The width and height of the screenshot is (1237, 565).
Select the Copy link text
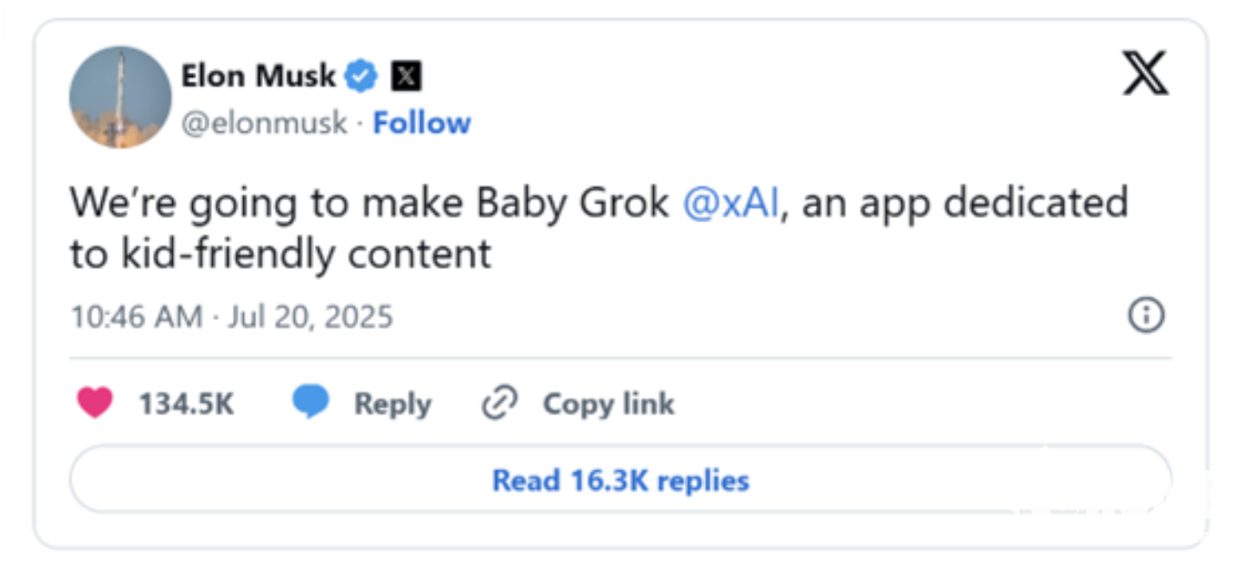(x=608, y=404)
